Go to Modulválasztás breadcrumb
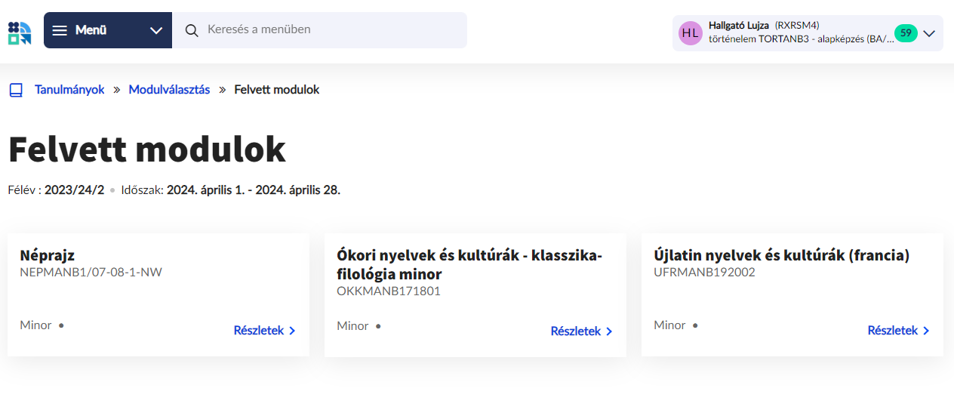This screenshot has width=954, height=413. pos(169,90)
